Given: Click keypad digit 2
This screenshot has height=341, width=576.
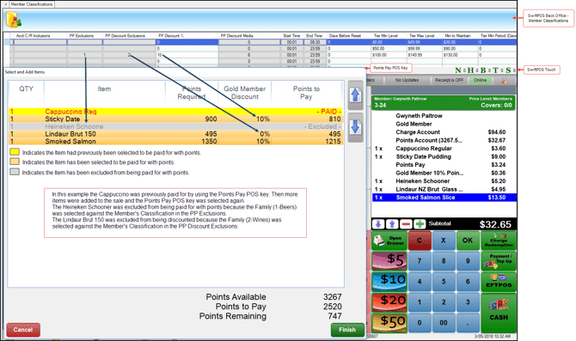Looking at the screenshot, I should (444, 302).
